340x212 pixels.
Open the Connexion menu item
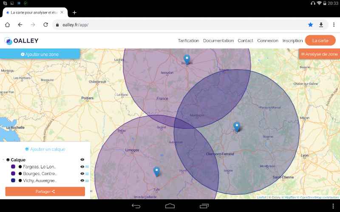[x=268, y=41]
